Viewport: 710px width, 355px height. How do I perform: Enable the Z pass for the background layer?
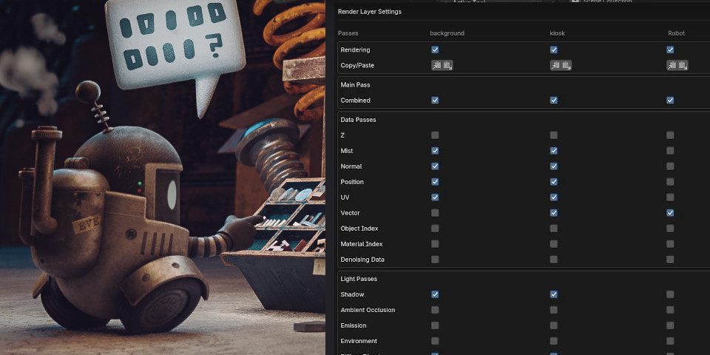pyautogui.click(x=435, y=135)
